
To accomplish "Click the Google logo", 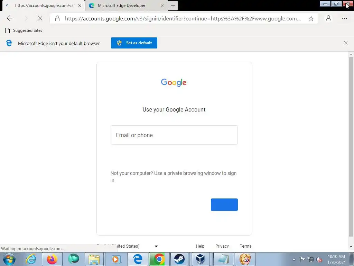I will coord(174,82).
